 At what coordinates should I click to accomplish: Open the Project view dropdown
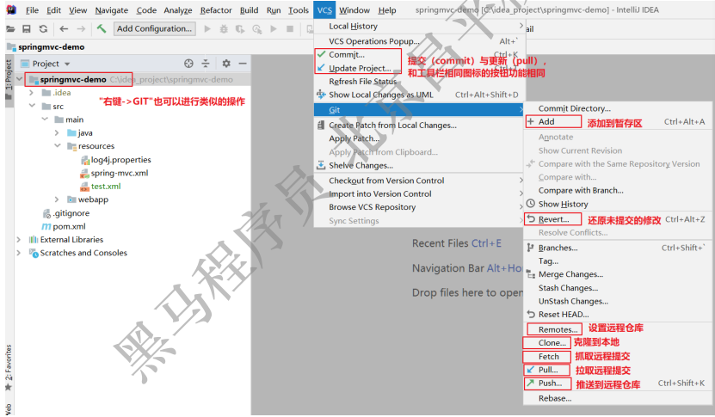(x=67, y=64)
